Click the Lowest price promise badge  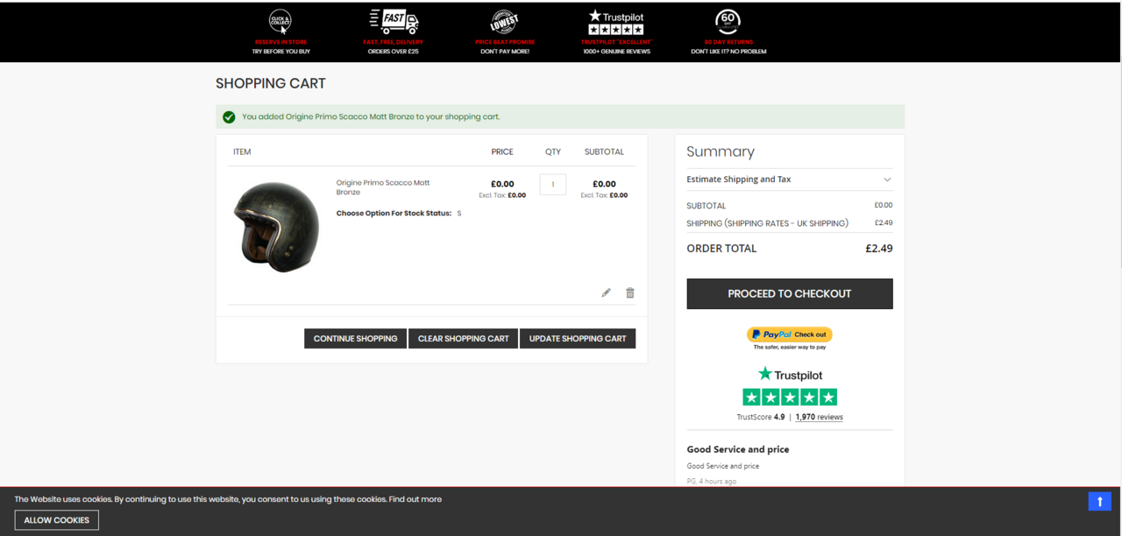point(504,21)
